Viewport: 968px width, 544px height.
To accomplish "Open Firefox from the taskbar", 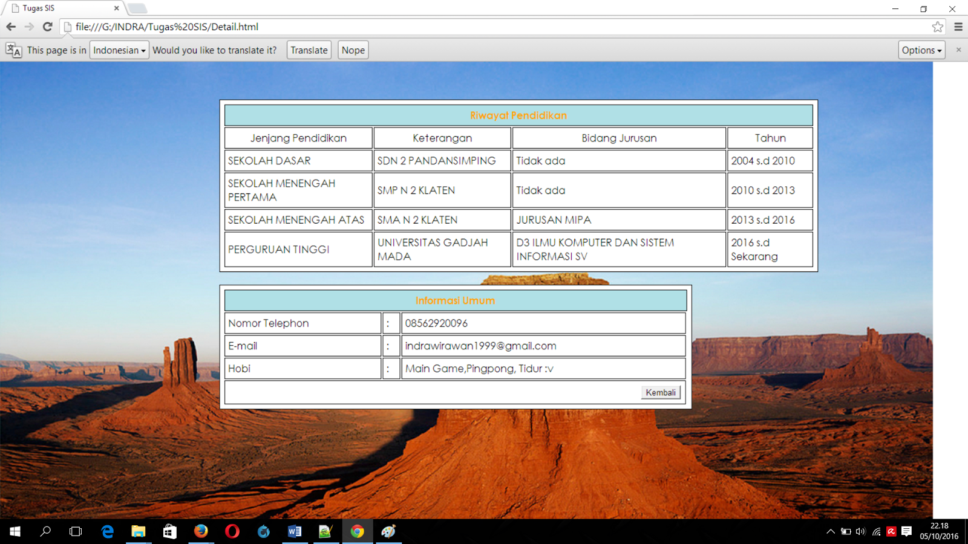I will coord(201,532).
